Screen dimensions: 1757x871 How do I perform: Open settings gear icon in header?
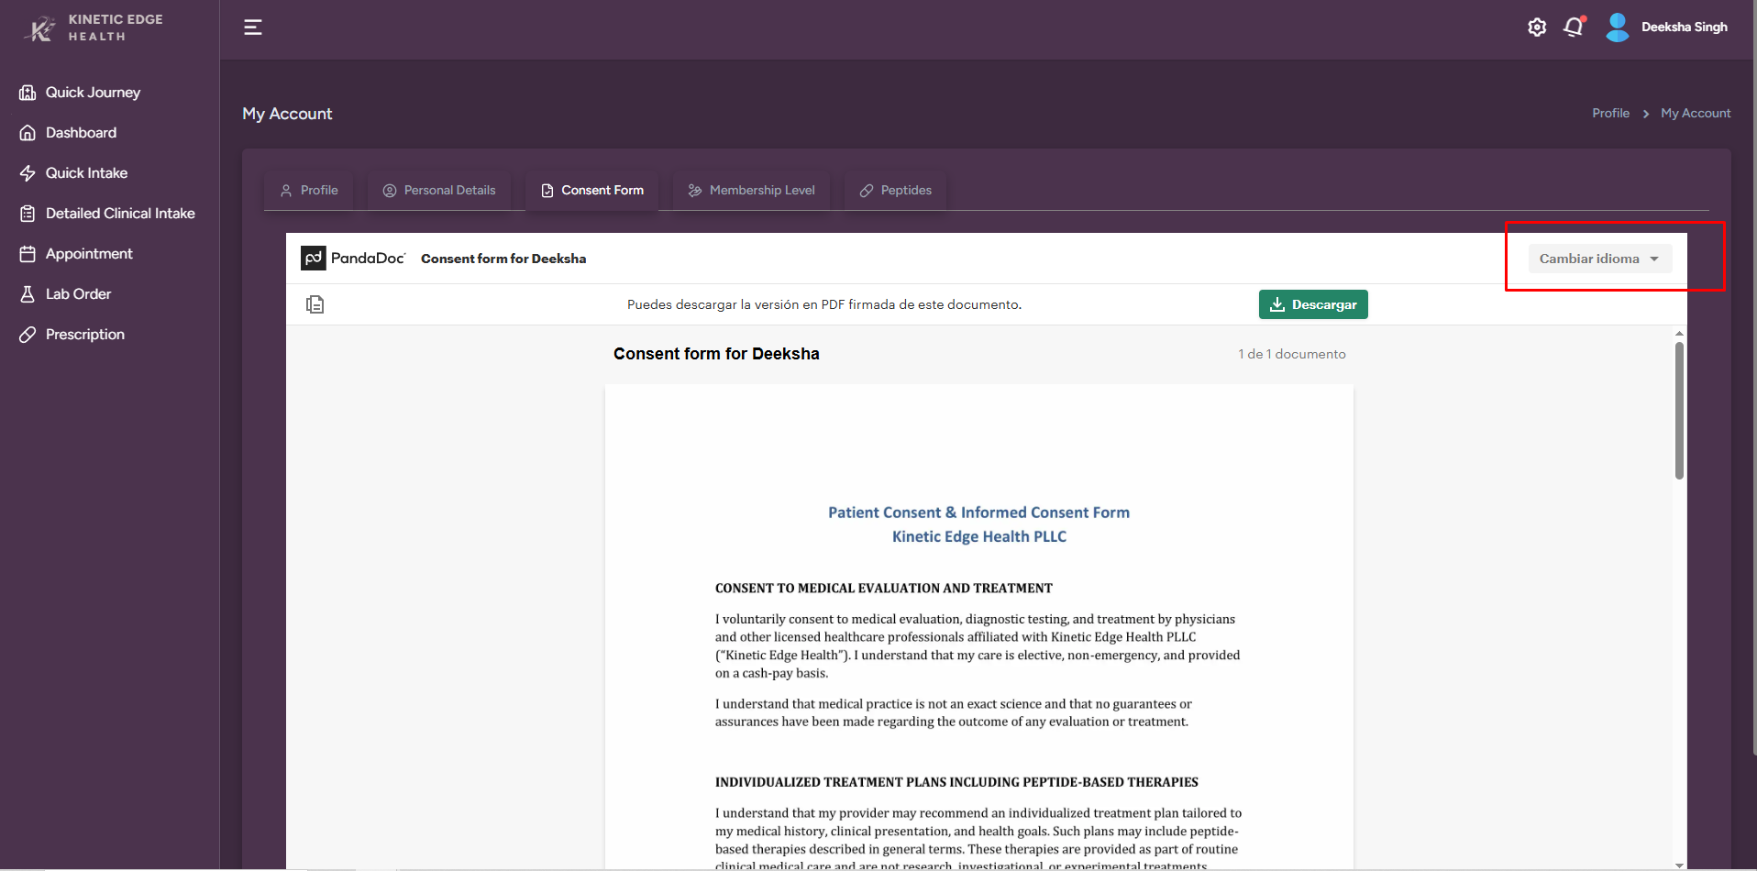1537,28
